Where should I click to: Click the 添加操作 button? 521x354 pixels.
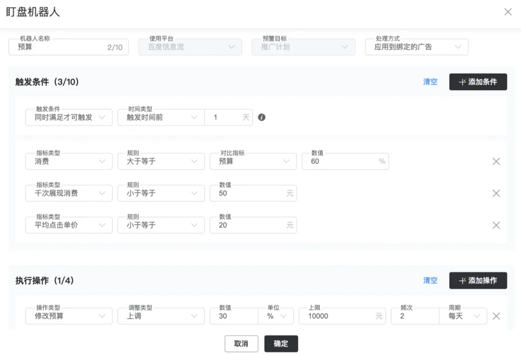click(x=478, y=281)
